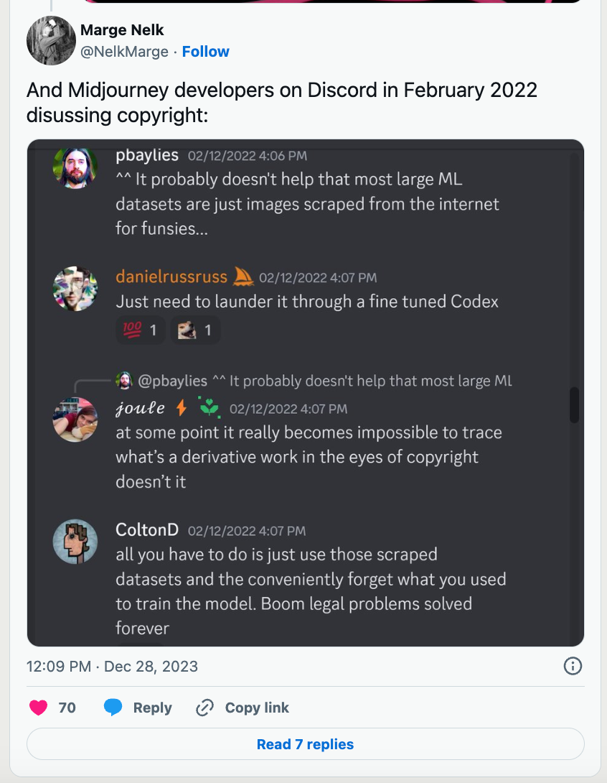This screenshot has height=783, width=607.
Task: Click danielrussruss' avatar in the chat
Action: pos(75,289)
